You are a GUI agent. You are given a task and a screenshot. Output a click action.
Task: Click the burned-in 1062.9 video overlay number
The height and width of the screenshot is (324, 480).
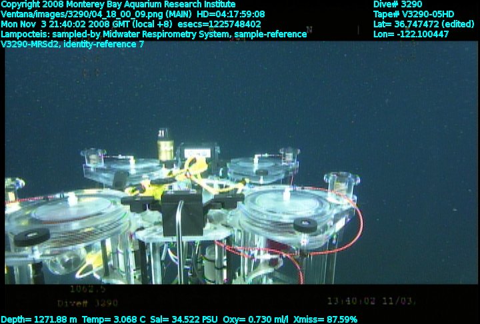87,290
